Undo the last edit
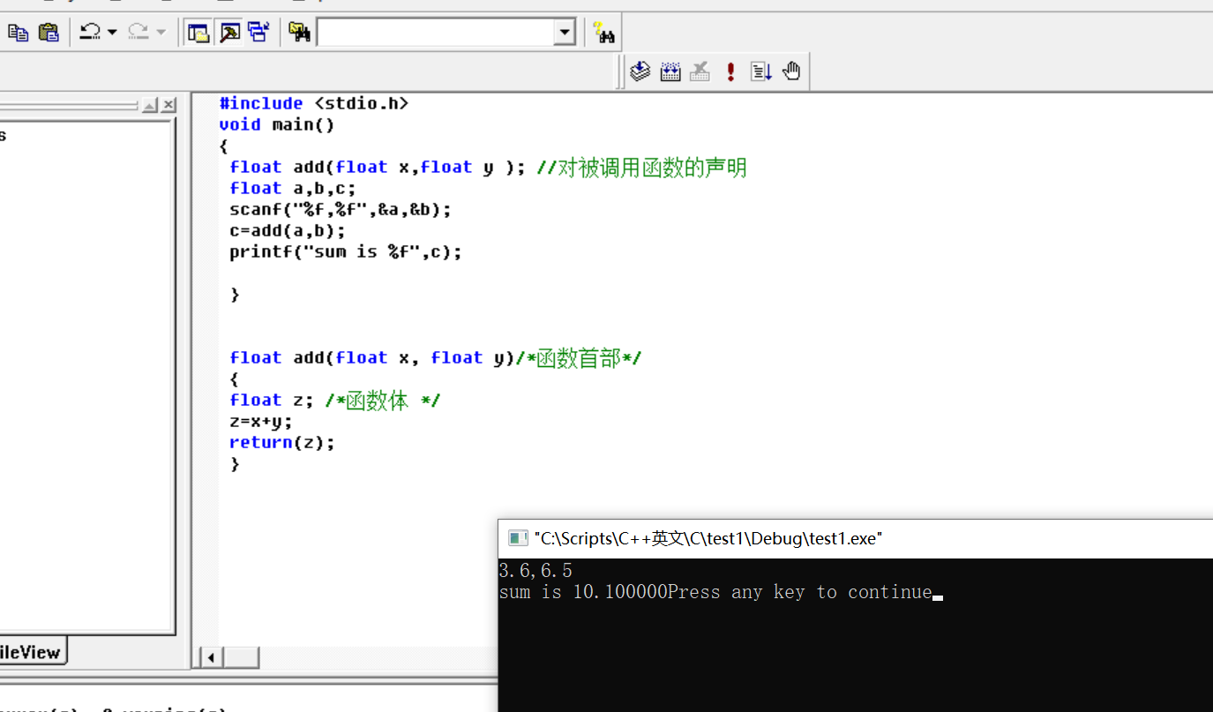This screenshot has width=1213, height=712. (90, 33)
